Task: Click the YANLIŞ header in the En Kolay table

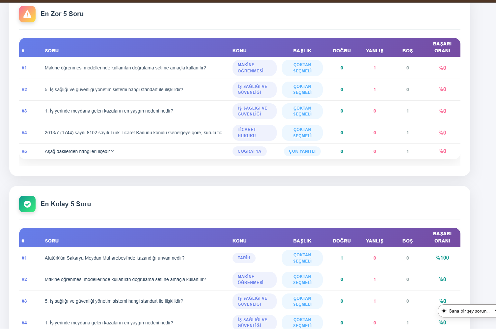Action: (374, 241)
